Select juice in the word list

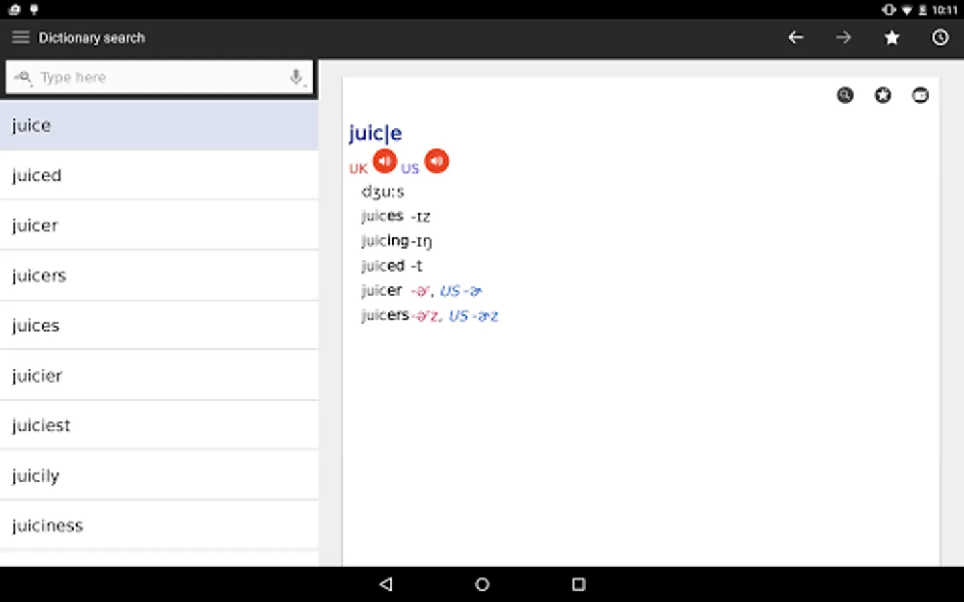pyautogui.click(x=159, y=125)
